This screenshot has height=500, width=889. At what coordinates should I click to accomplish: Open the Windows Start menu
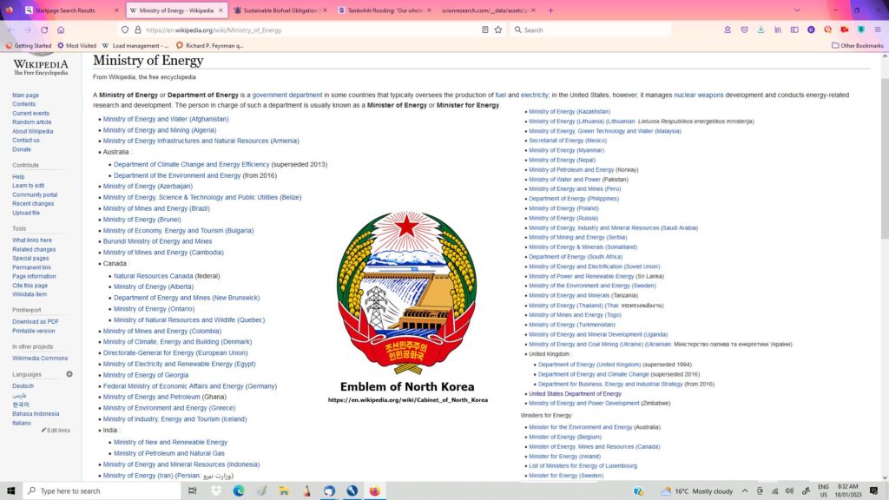click(10, 490)
